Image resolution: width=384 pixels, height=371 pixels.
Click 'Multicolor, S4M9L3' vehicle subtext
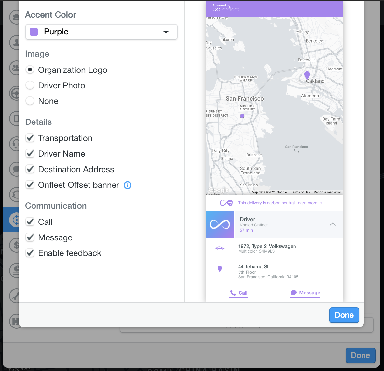[x=256, y=251]
